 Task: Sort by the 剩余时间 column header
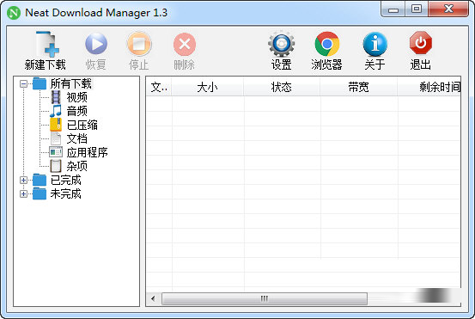[x=429, y=87]
